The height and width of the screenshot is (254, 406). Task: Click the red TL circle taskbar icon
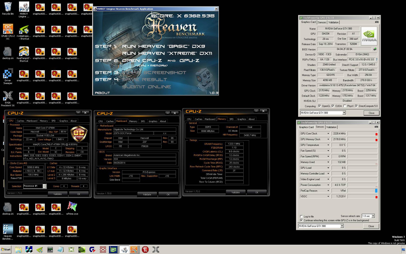click(x=145, y=250)
